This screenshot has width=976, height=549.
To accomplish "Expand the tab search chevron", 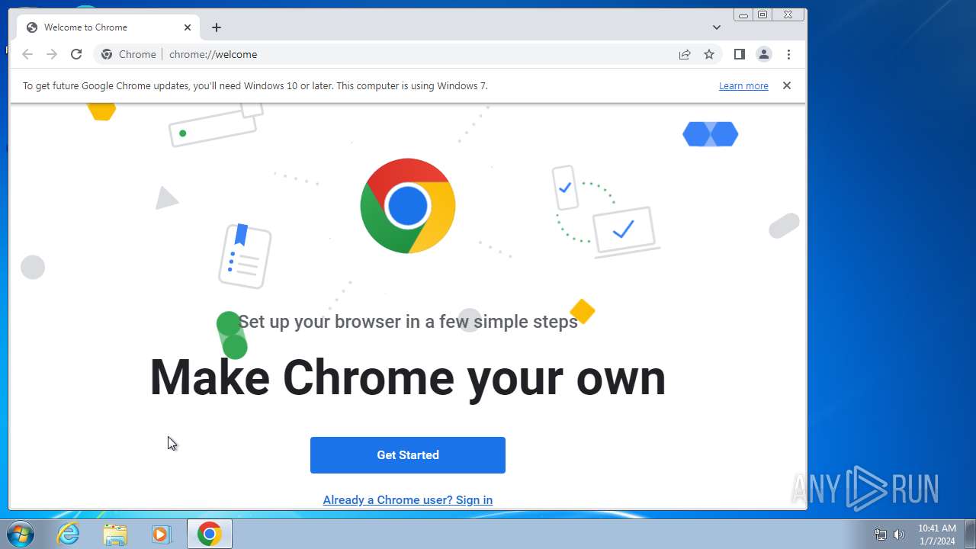I will [717, 27].
